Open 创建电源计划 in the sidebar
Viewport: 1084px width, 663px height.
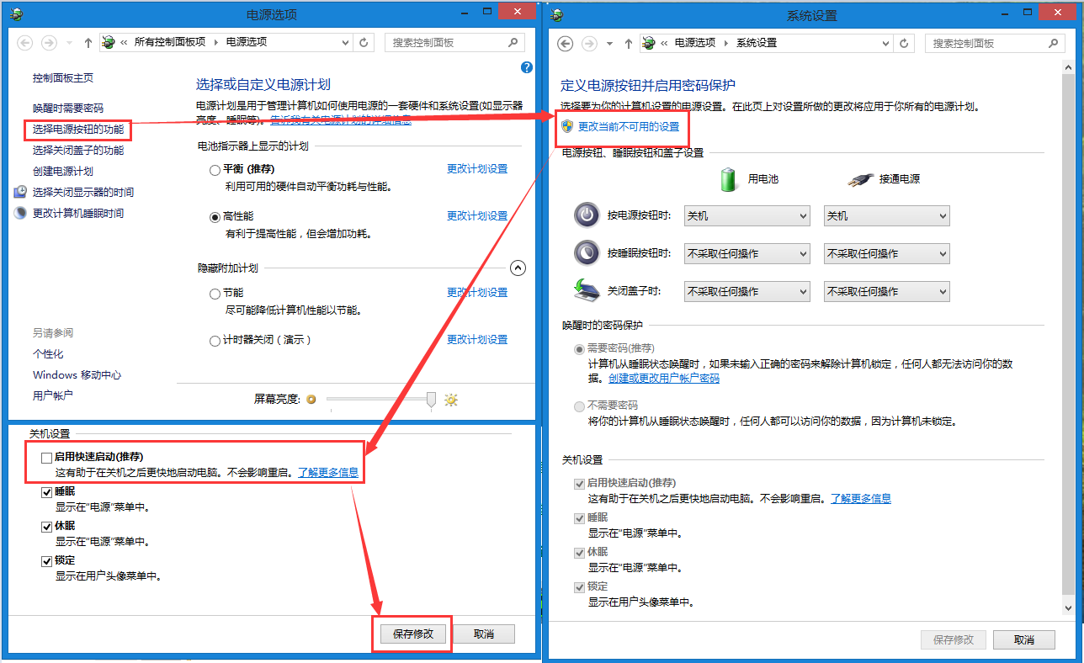click(x=63, y=172)
